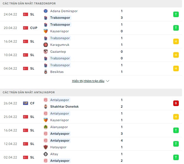Screen dimensions: 184x164
Task: Click the Besiktas team crest
Action: coord(46,72)
